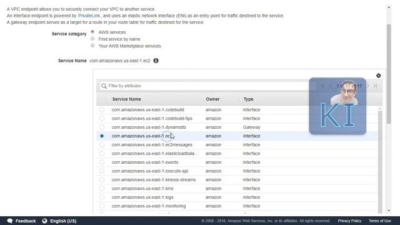Click the com.amazonaws.us-east-1.events service name
The image size is (400, 225).
point(145,162)
